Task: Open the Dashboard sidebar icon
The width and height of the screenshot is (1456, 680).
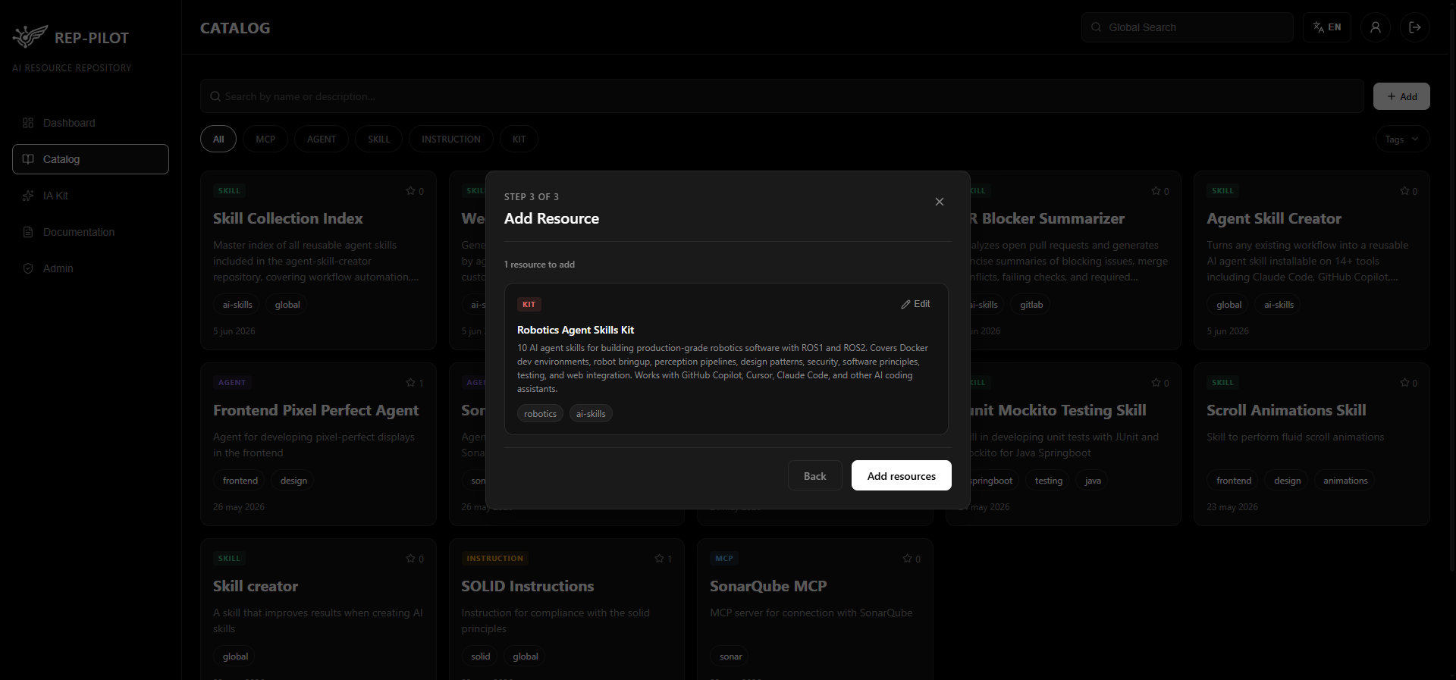Action: tap(28, 123)
